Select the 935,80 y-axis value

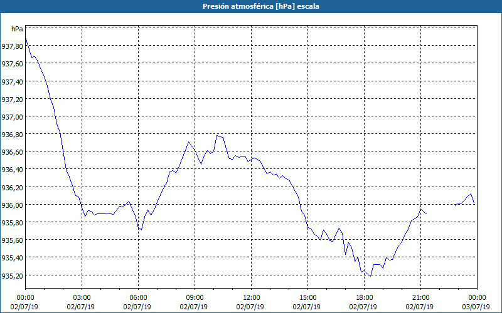tap(12, 223)
